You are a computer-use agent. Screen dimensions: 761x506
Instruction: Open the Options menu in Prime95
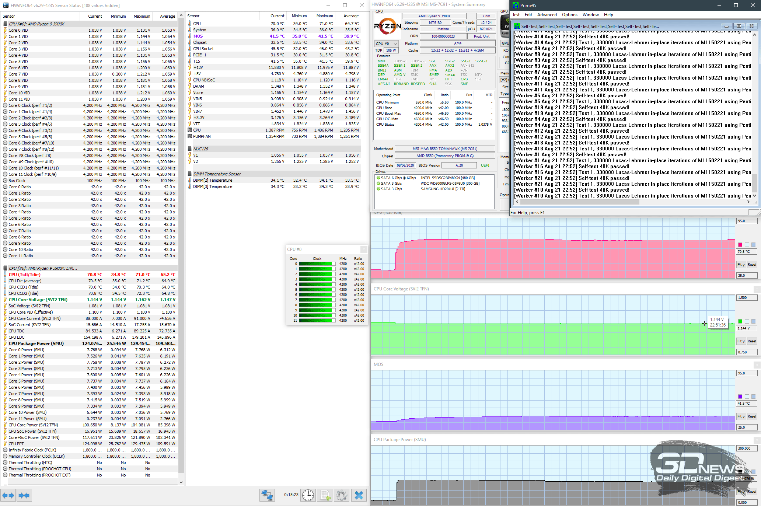569,15
